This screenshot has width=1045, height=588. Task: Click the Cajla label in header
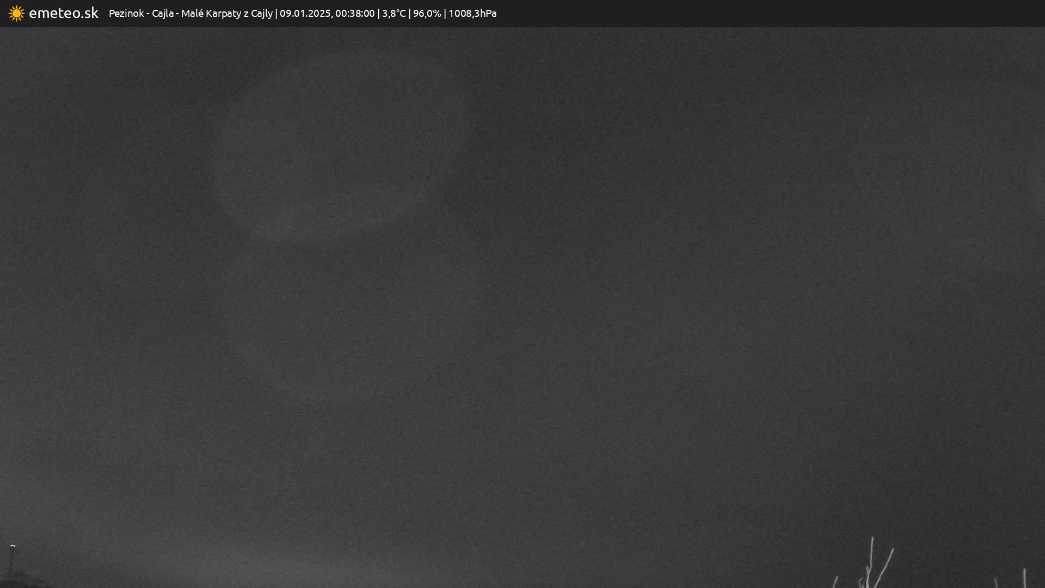162,13
